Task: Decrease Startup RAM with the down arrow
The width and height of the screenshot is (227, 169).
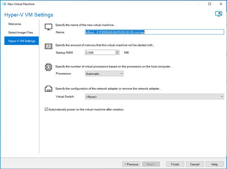Action: [117, 53]
